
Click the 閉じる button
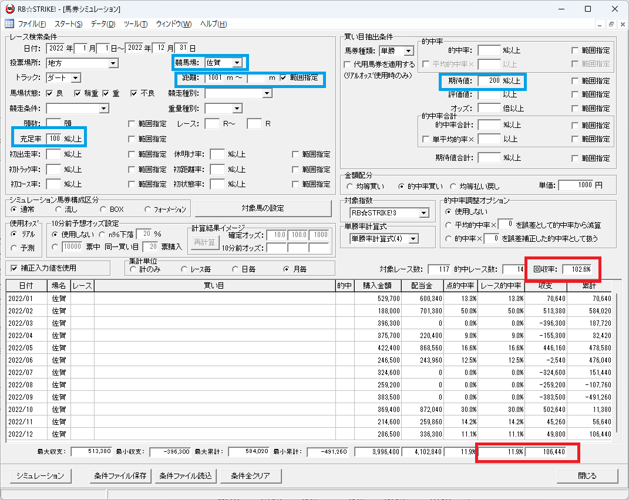(587, 476)
